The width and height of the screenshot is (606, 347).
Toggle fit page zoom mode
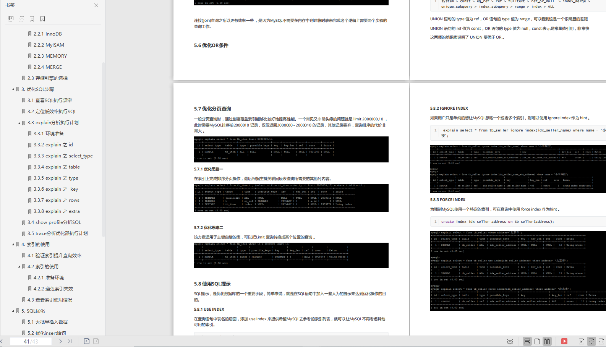coord(591,342)
